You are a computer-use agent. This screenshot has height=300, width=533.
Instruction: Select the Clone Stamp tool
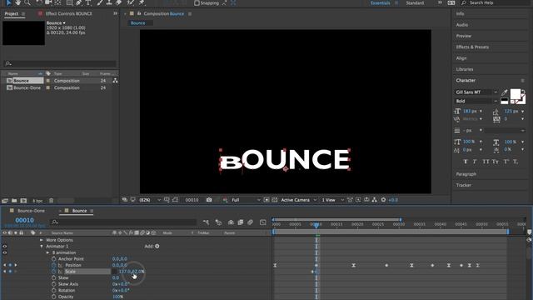(109, 2)
